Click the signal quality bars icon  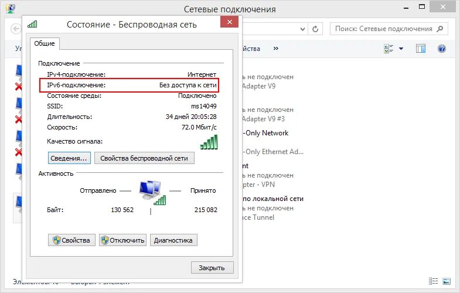click(x=209, y=142)
